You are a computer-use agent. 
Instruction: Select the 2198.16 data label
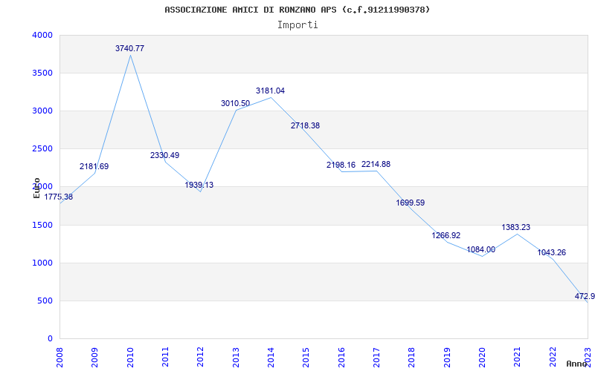pyautogui.click(x=341, y=165)
